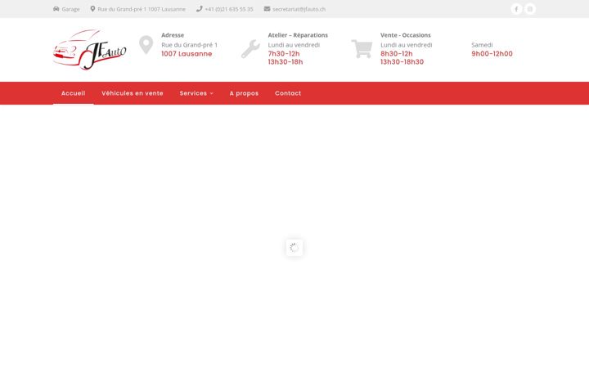This screenshot has height=368, width=589.
Task: Click the 8h30-12h sales hours
Action: pos(397,54)
